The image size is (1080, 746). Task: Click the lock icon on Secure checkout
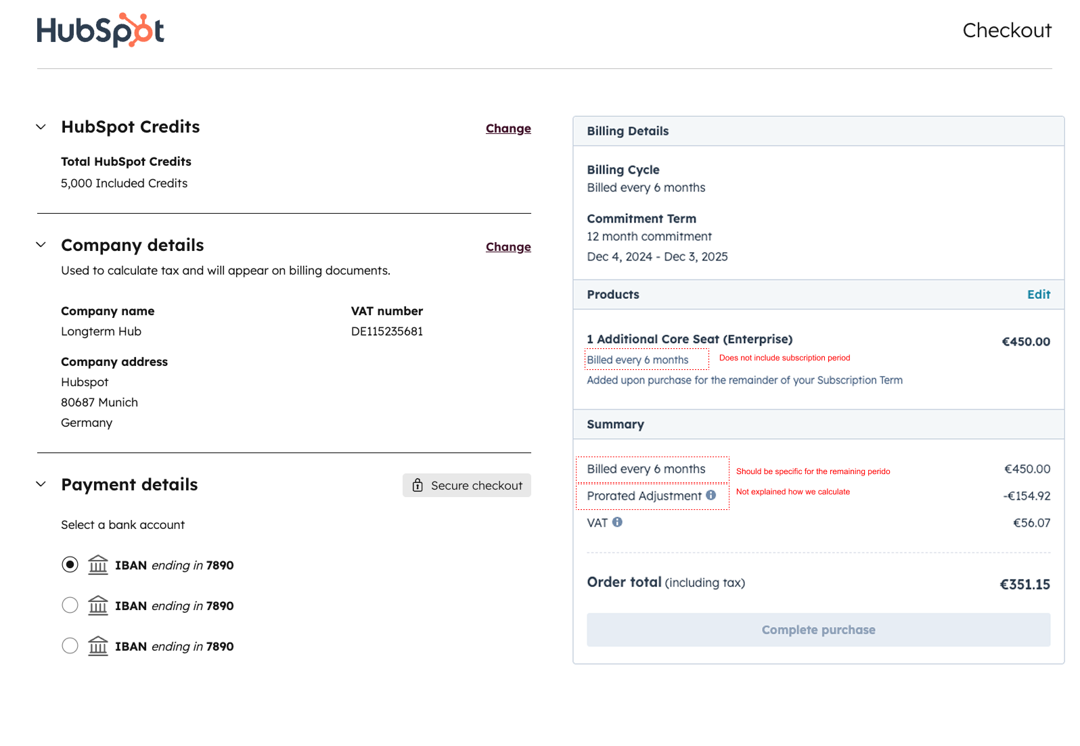tap(418, 485)
